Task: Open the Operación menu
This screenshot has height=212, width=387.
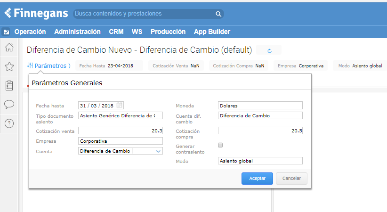Action: pos(30,32)
